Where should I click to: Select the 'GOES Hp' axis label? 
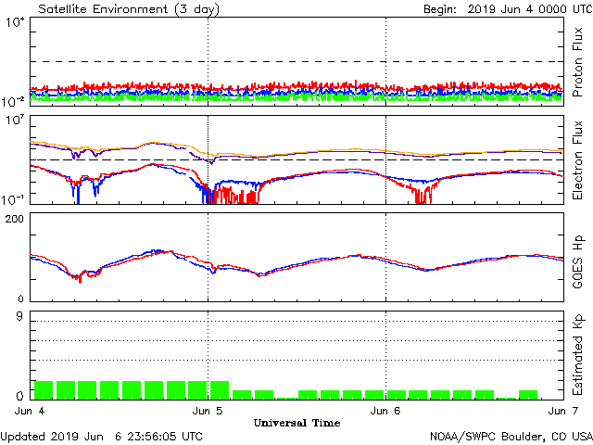tap(577, 261)
